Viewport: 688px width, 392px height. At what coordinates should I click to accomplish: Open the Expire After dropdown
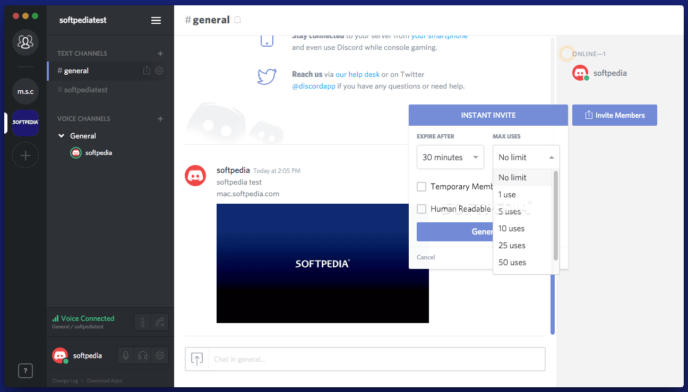[450, 157]
